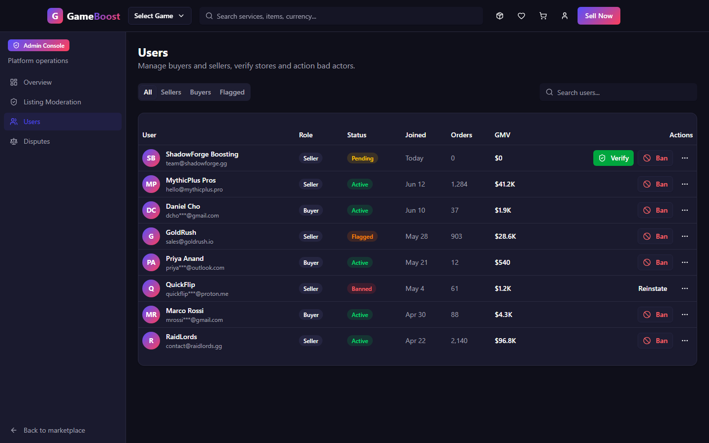Expand the Select Game dropdown
The width and height of the screenshot is (709, 443).
[160, 16]
